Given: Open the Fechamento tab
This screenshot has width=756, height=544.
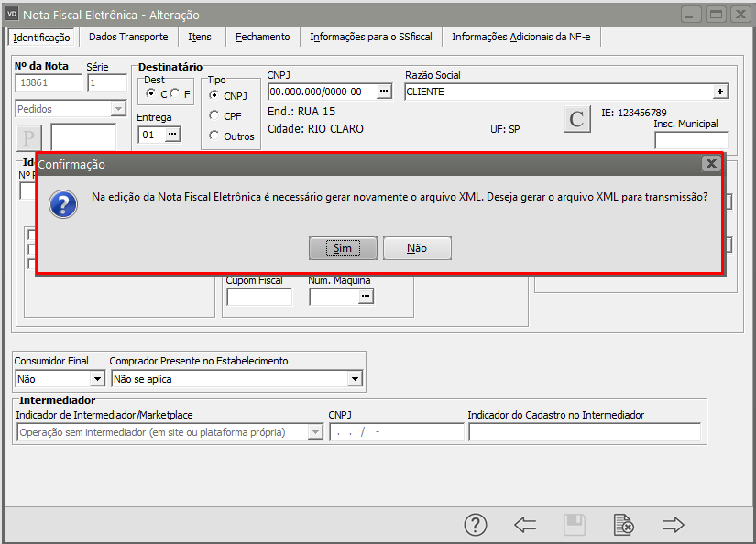Looking at the screenshot, I should click(262, 37).
